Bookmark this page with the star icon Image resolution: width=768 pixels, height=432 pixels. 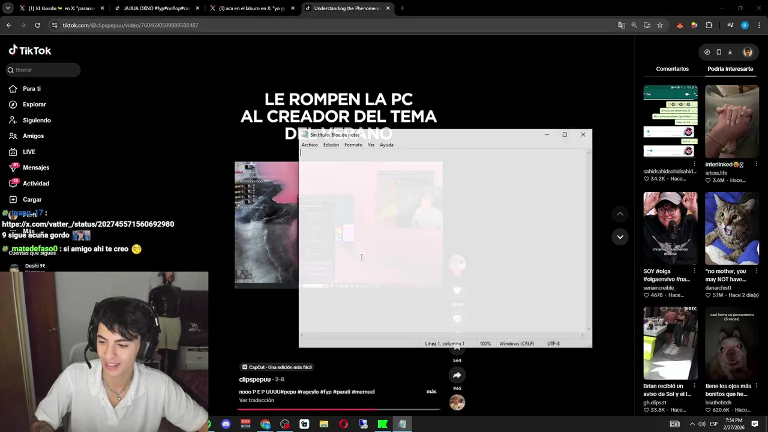[x=660, y=25]
